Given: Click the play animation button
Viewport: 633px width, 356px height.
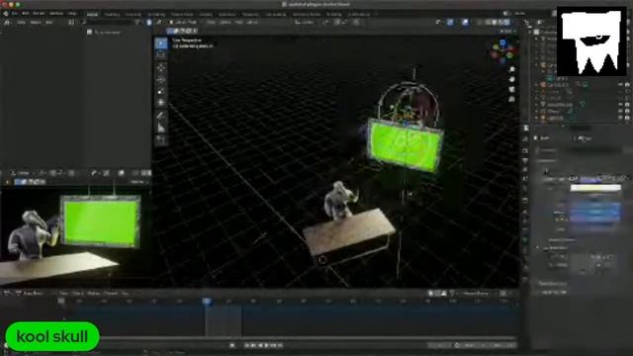Looking at the screenshot, I should [266, 345].
